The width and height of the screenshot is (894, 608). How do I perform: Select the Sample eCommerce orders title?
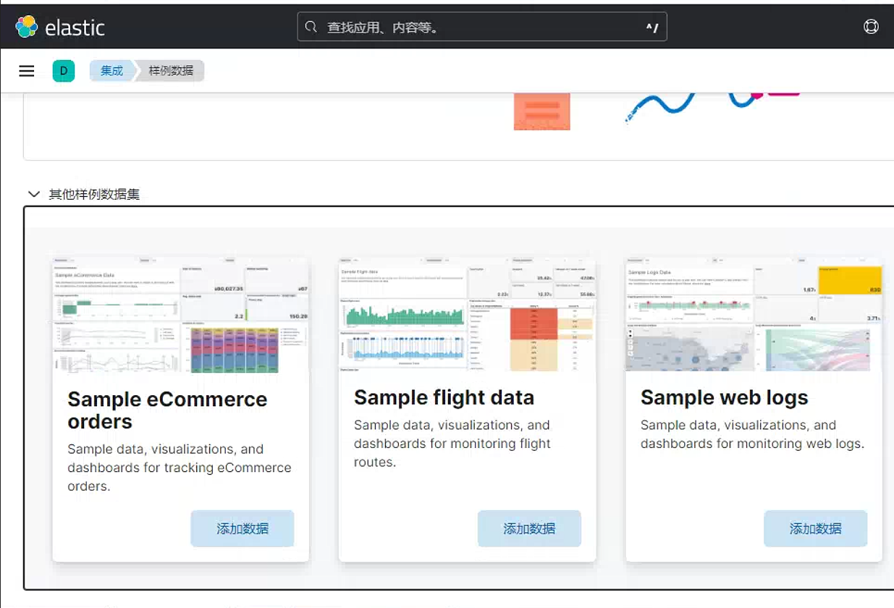pyautogui.click(x=167, y=410)
